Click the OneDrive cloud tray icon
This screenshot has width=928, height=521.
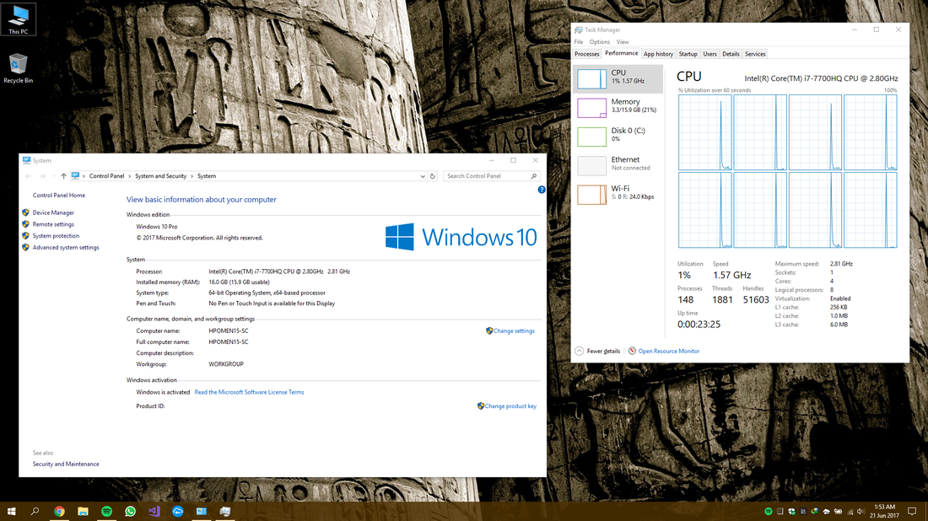click(x=827, y=512)
